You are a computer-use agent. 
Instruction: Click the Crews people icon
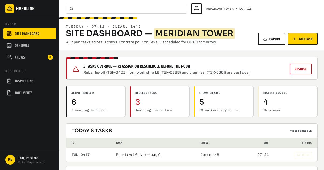click(9, 57)
